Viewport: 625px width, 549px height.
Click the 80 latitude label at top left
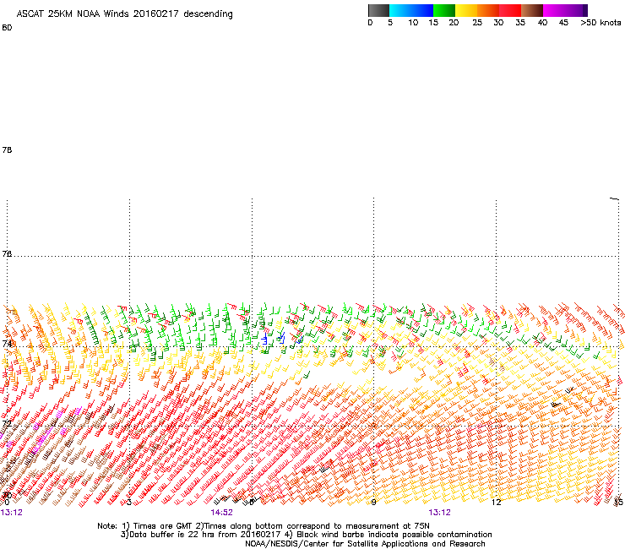[x=7, y=28]
